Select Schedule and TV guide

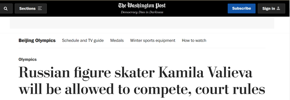[x=83, y=40]
